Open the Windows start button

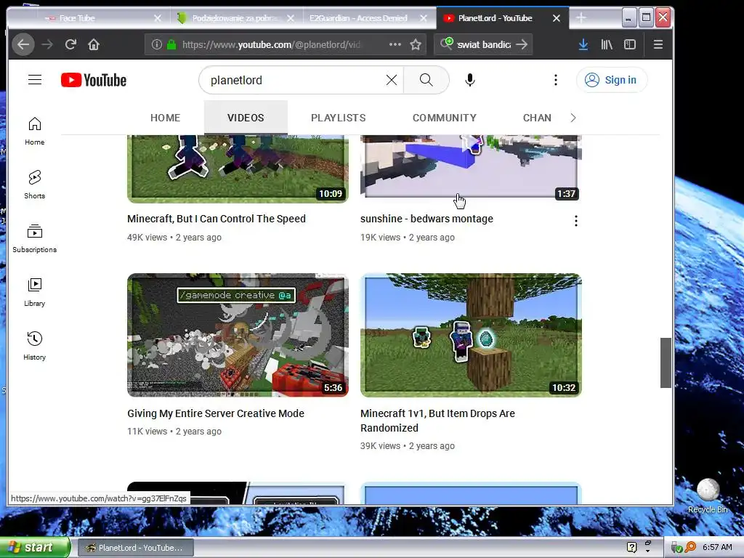point(35,548)
